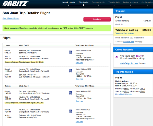Click United Airlines logo for flight 1014
Viewport: 153px width, 126px height.
tap(70, 52)
